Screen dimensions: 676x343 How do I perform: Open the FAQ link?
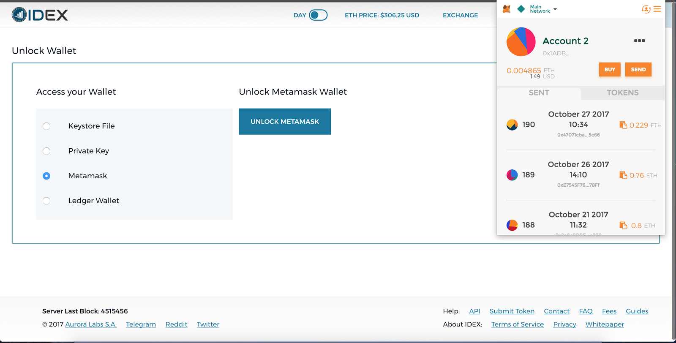tap(586, 311)
